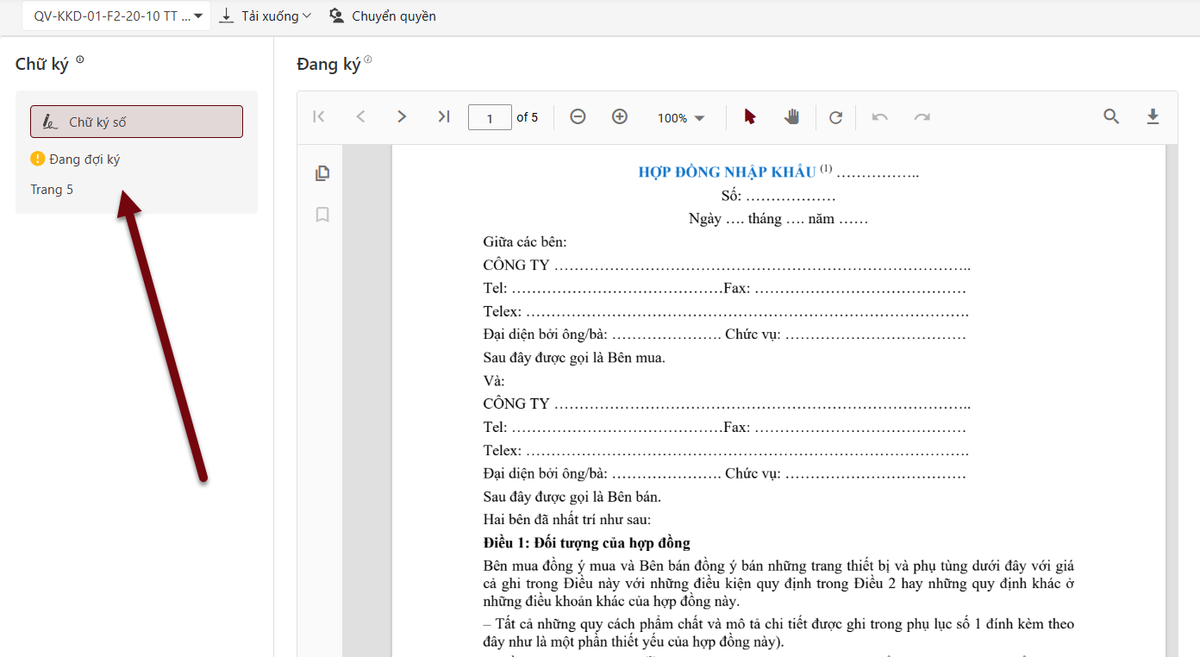Open the bookmarks panel
This screenshot has width=1200, height=657.
[322, 215]
